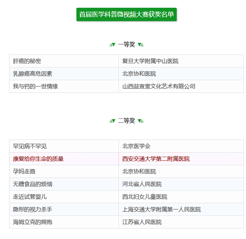Click 复旦大学附属中山医院 in first prize table
The height and width of the screenshot is (239, 246).
[150, 61]
